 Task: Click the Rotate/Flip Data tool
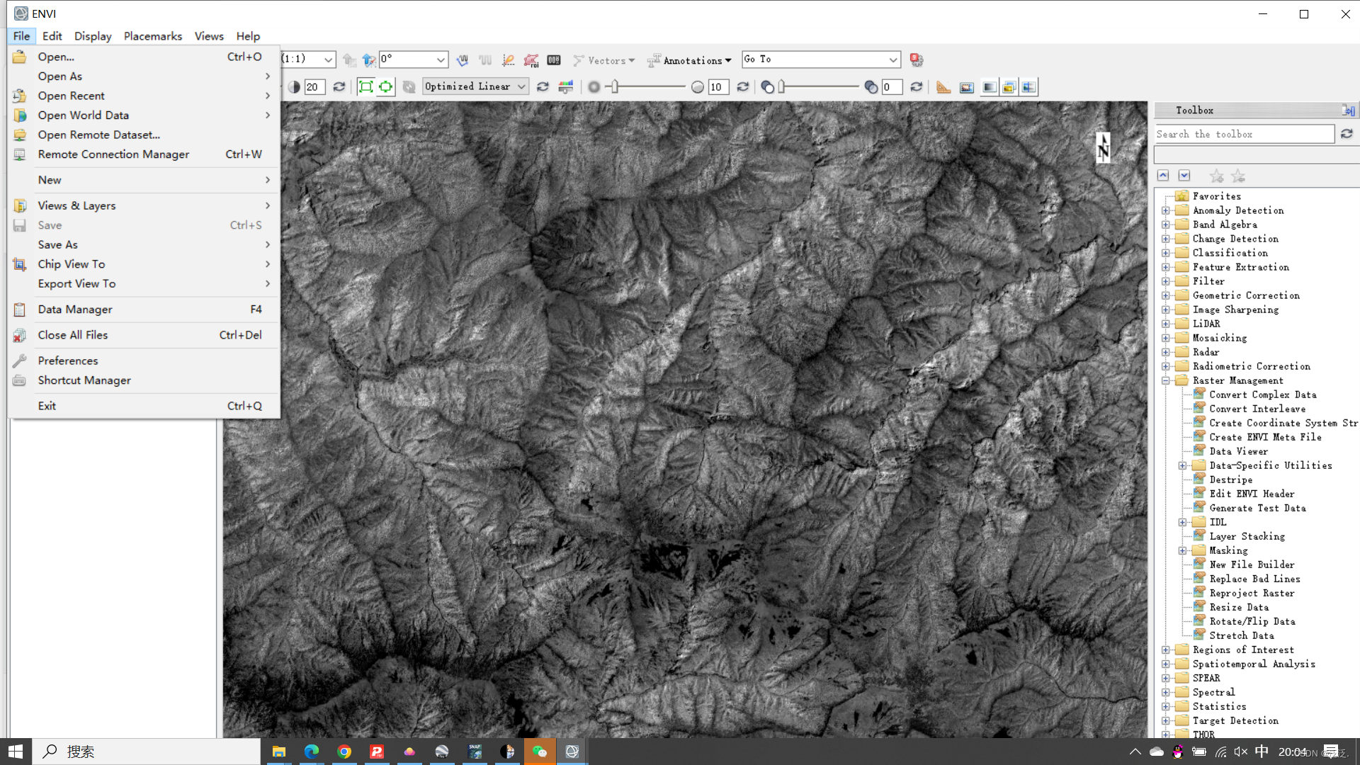pos(1252,621)
